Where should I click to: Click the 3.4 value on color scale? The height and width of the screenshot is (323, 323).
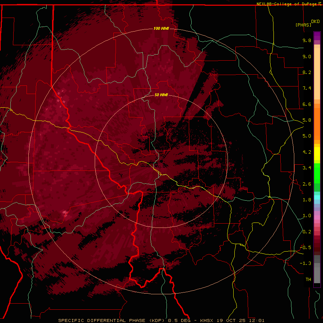coord(307,168)
